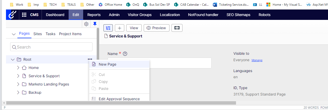Collapse the Root tree node
Screen dimensions: 328x110
click(12, 59)
